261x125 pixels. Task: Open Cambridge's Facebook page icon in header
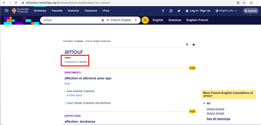click(163, 11)
